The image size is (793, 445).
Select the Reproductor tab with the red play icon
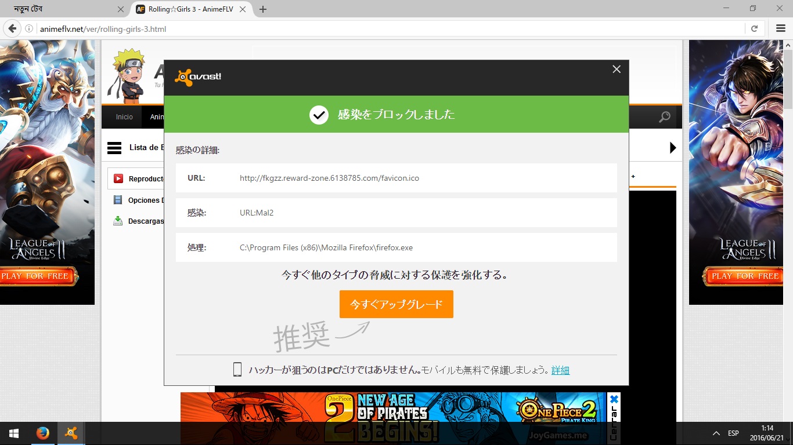(x=136, y=178)
